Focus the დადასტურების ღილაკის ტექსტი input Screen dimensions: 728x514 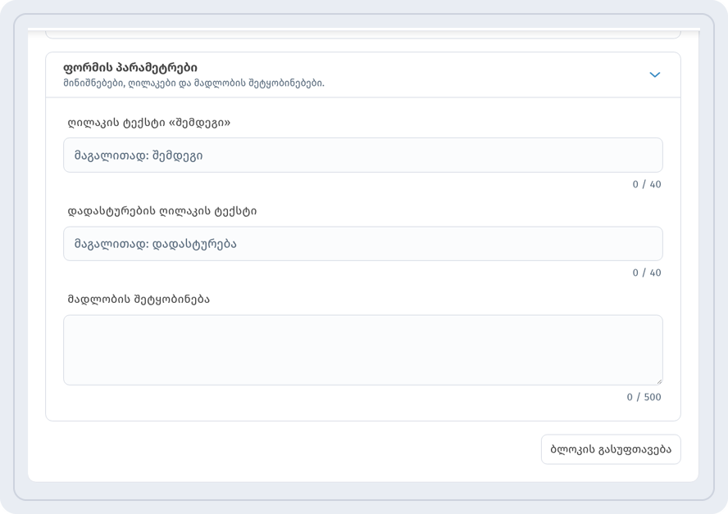click(363, 244)
